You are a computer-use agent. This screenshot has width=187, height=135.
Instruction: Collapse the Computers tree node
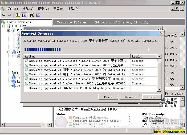9,52
